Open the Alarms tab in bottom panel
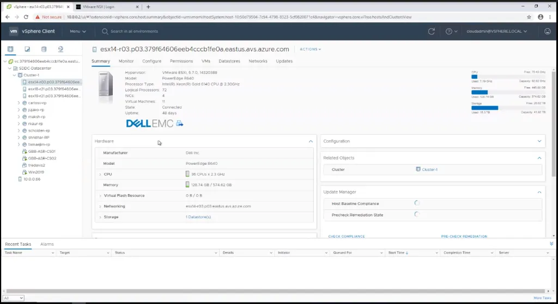558x304 pixels. [x=47, y=245]
